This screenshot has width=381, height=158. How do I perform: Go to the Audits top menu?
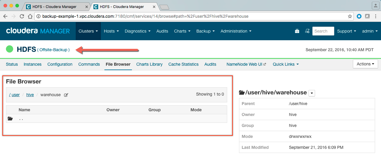tap(162, 31)
